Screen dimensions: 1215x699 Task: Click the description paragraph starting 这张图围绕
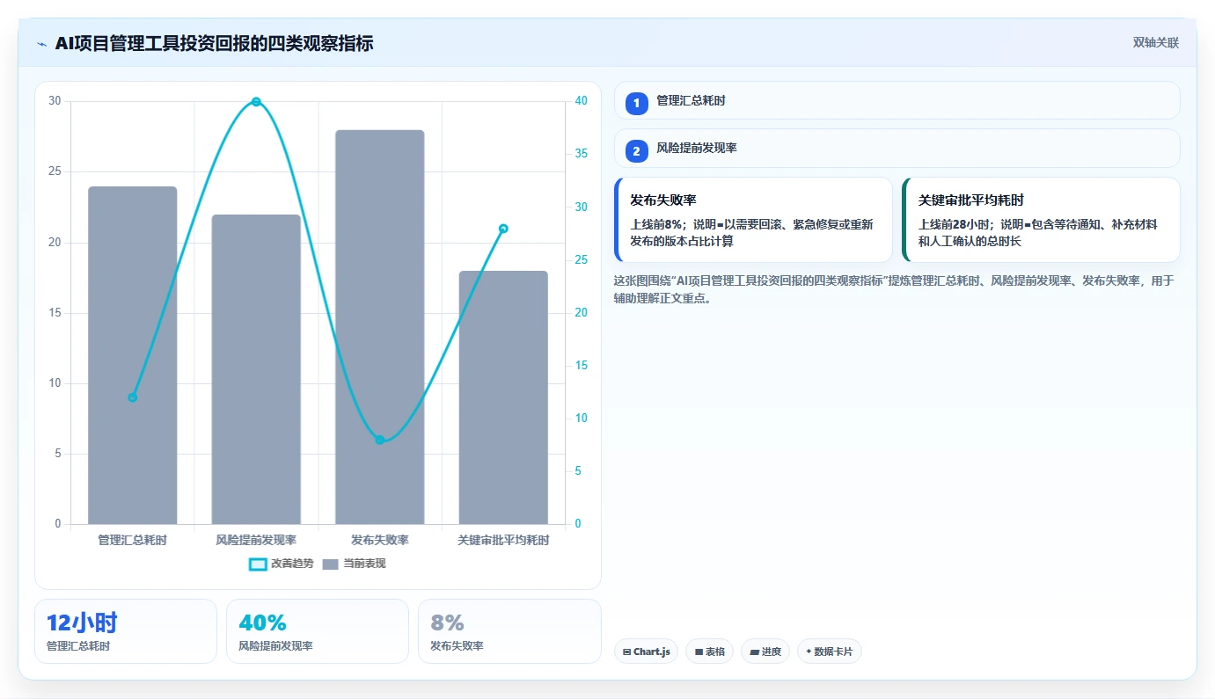pos(894,289)
